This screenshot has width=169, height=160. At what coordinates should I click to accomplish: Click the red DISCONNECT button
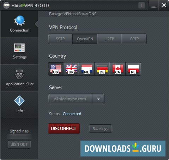click(x=64, y=129)
